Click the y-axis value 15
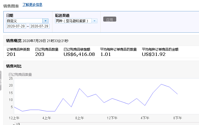 [x=11, y=93]
